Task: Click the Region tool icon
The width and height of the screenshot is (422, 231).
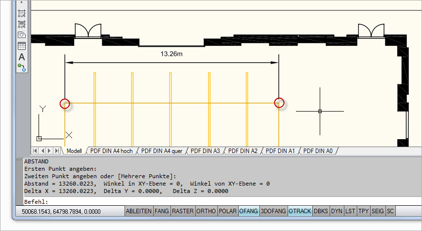Action: coord(22,35)
